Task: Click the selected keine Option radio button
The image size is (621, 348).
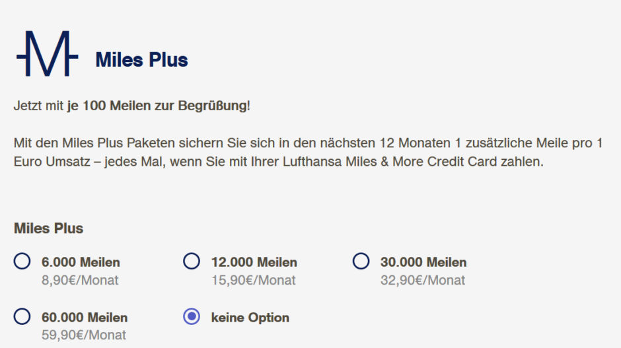Action: tap(192, 317)
